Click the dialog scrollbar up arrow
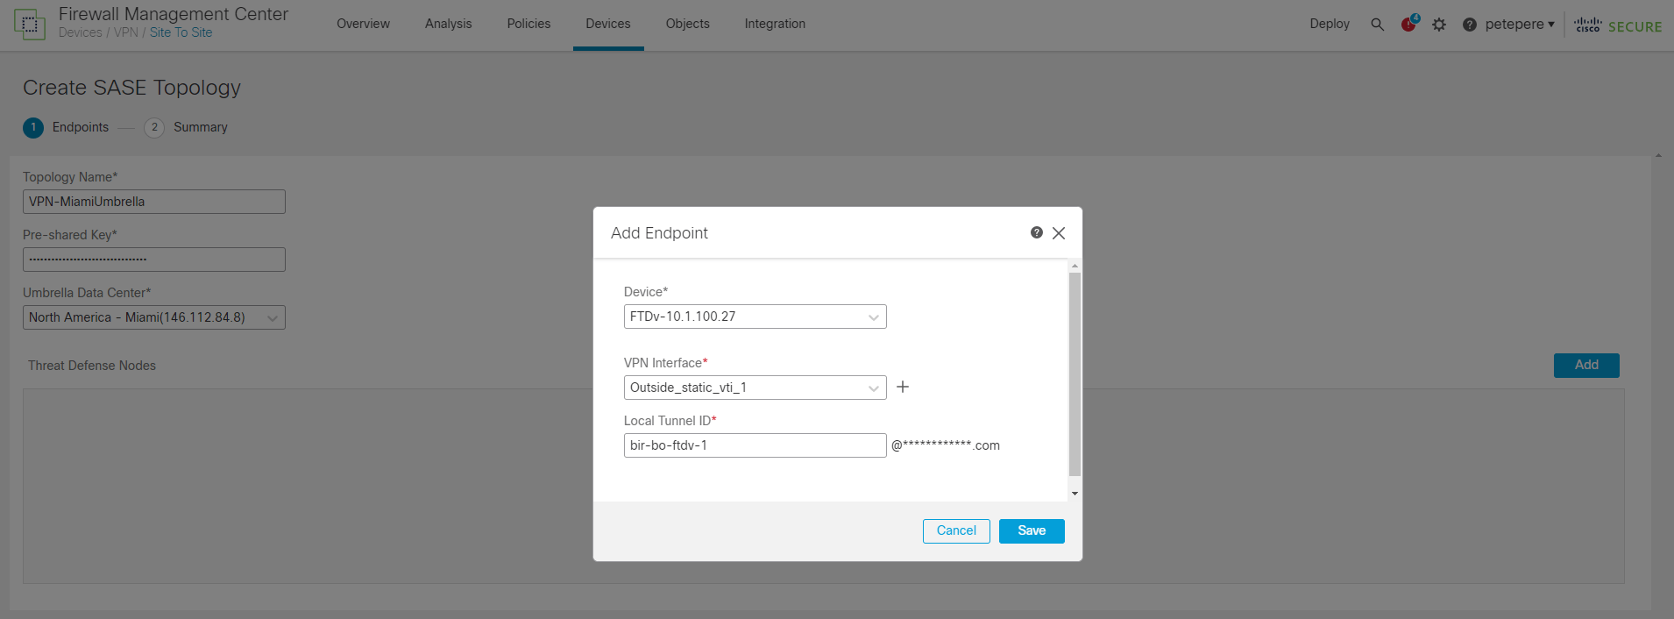Image resolution: width=1674 pixels, height=619 pixels. [1075, 266]
